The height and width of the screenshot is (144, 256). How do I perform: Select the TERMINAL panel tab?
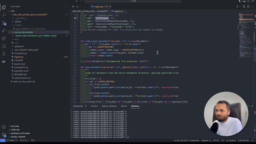[135, 106]
